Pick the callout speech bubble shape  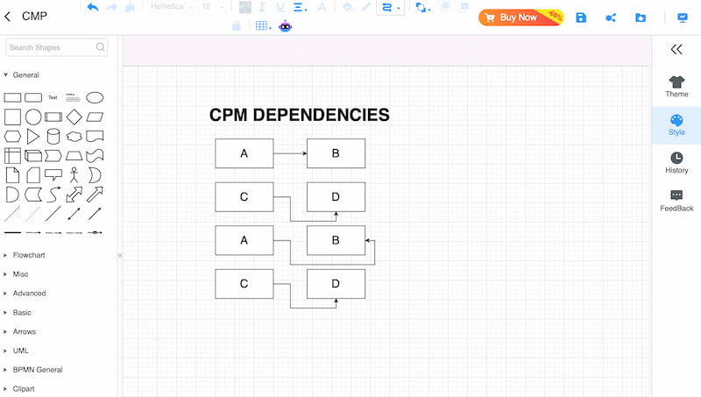click(53, 174)
